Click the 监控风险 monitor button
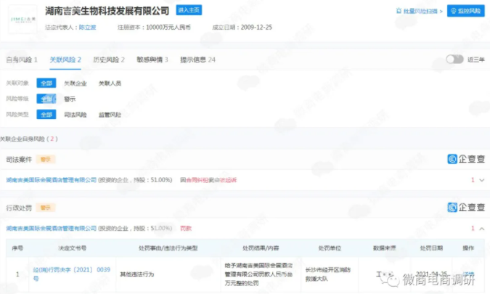490x294 pixels. (465, 11)
